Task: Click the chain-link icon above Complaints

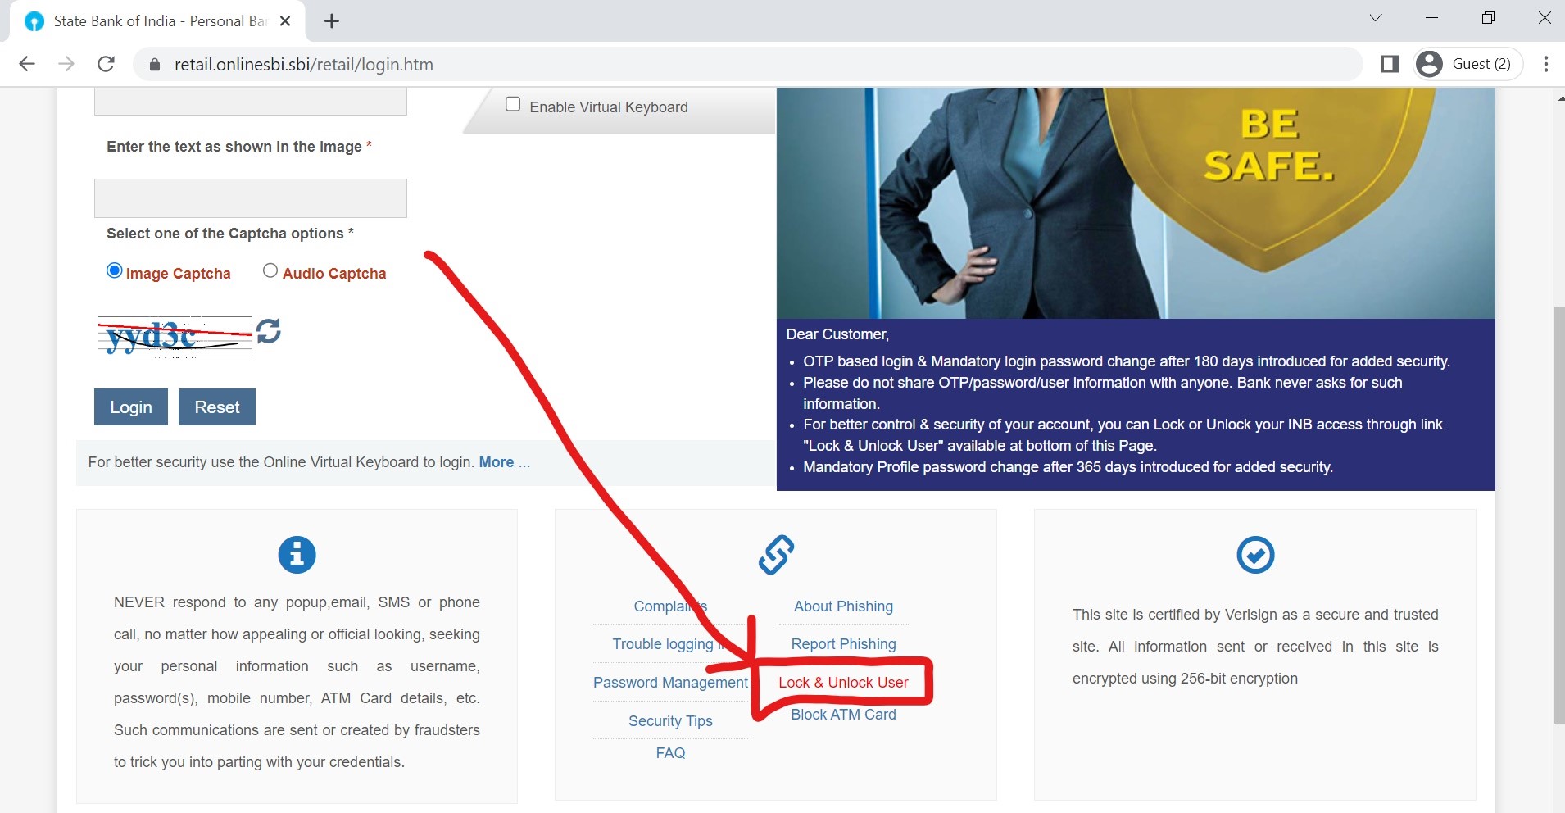Action: tap(774, 554)
